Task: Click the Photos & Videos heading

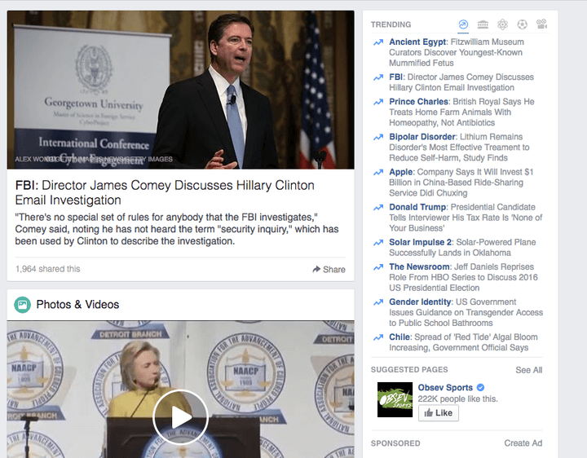Action: (77, 305)
